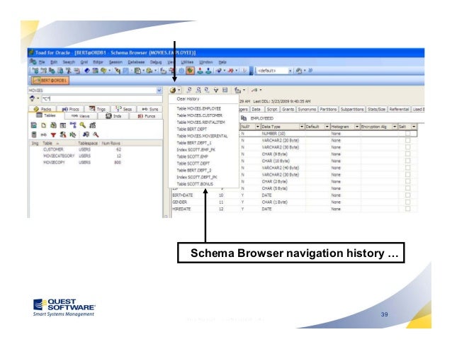Image resolution: width=452 pixels, height=349 pixels.
Task: Open dropdown arrow beside history globe icon
Action: point(179,90)
